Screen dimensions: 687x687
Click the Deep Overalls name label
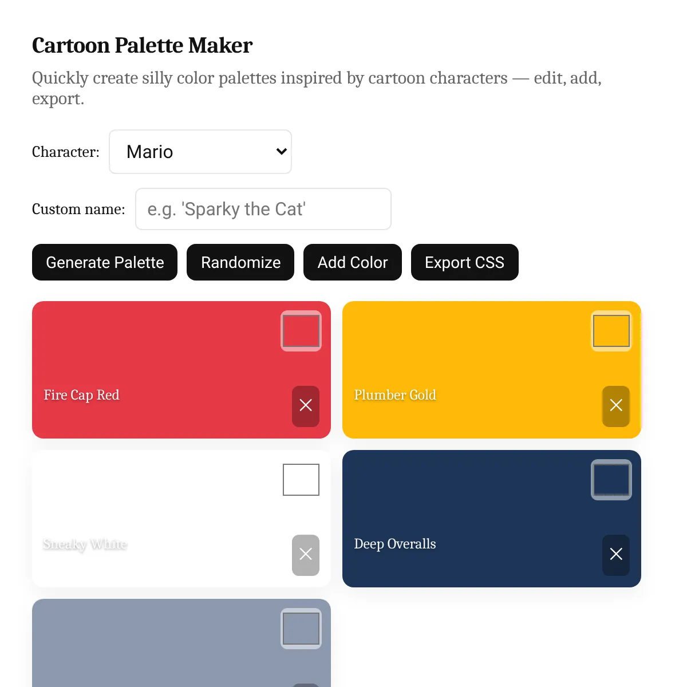point(395,544)
